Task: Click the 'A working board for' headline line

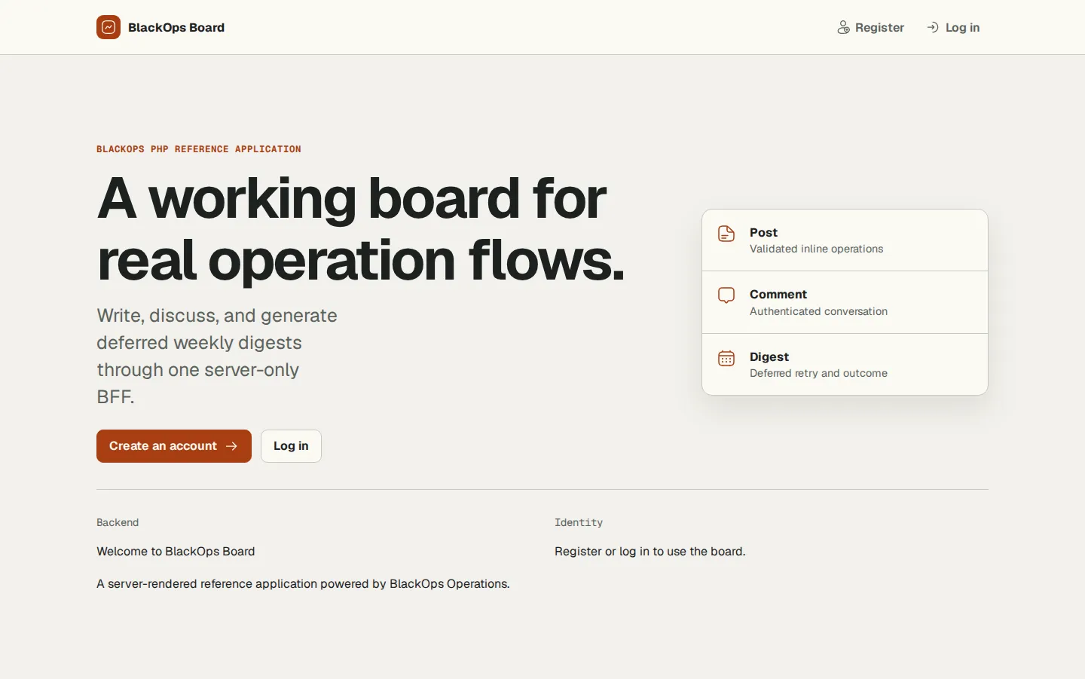Action: [352, 198]
